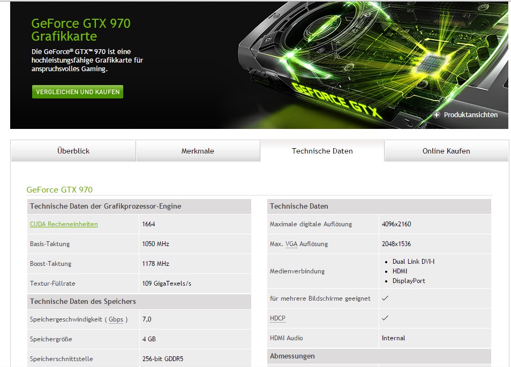This screenshot has height=367, width=511.
Task: Click the Boost-Taktung label
Action: tap(50, 264)
